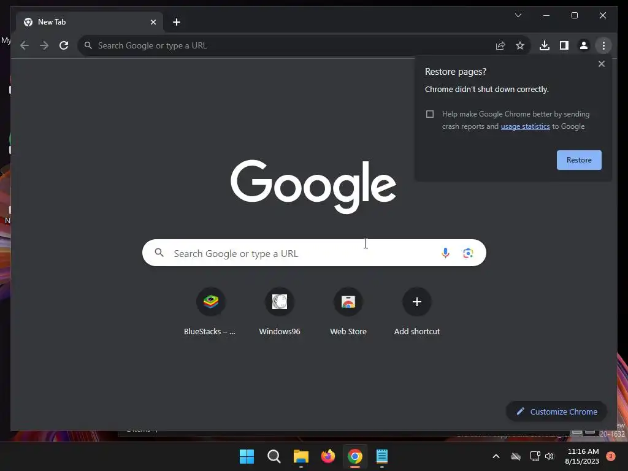Open a new tab with plus button
The image size is (628, 471).
177,23
